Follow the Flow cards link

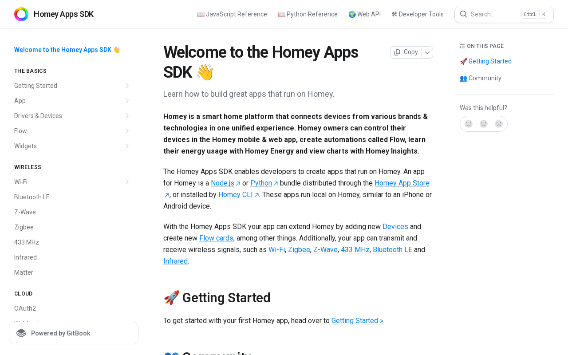[x=216, y=238]
